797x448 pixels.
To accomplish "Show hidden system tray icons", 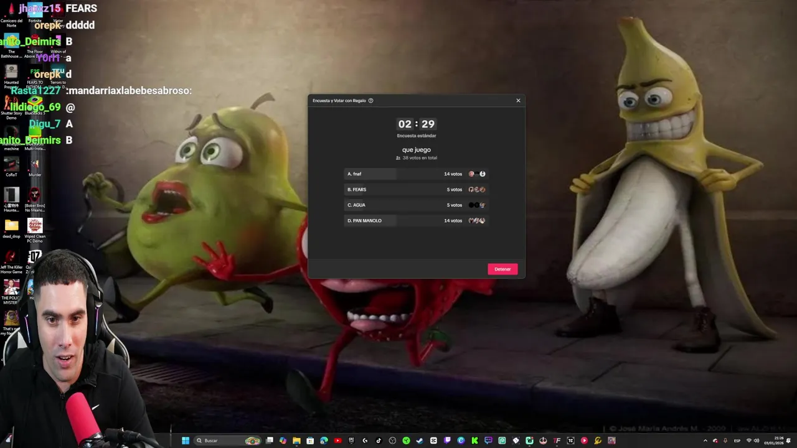I will [705, 441].
